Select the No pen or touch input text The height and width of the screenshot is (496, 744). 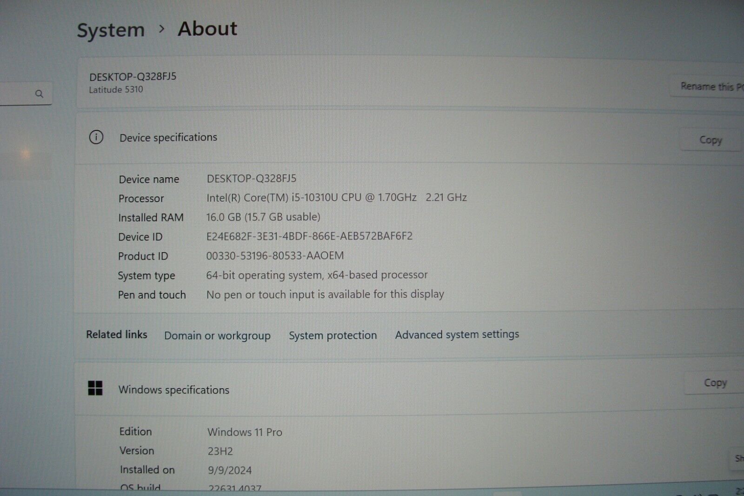point(325,295)
